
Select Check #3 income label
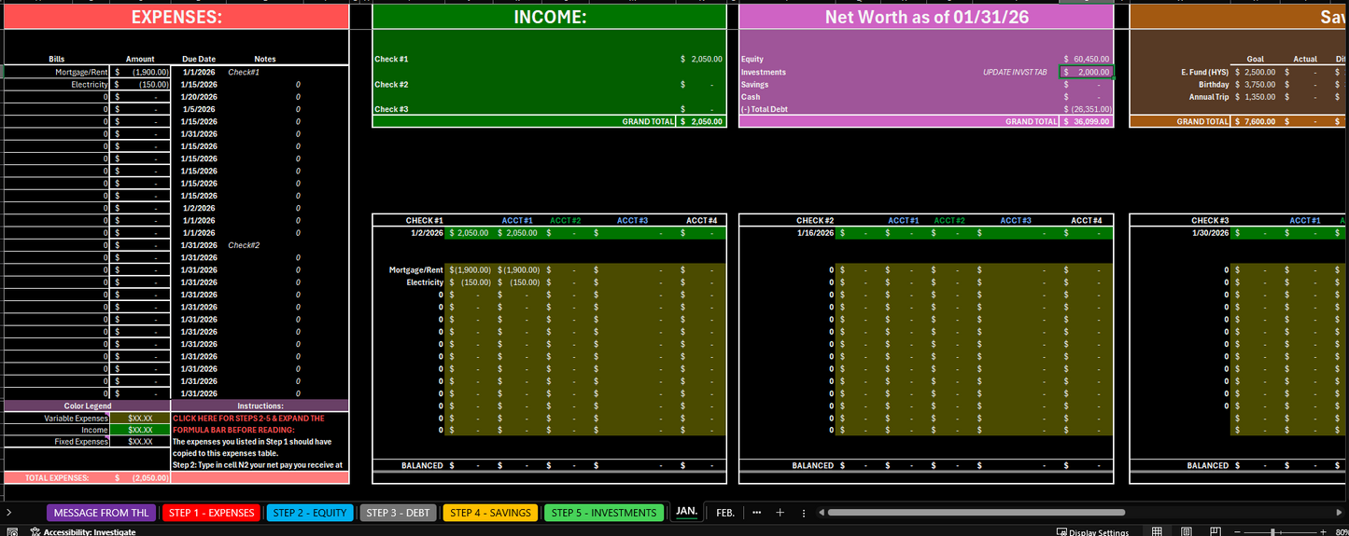[x=392, y=109]
